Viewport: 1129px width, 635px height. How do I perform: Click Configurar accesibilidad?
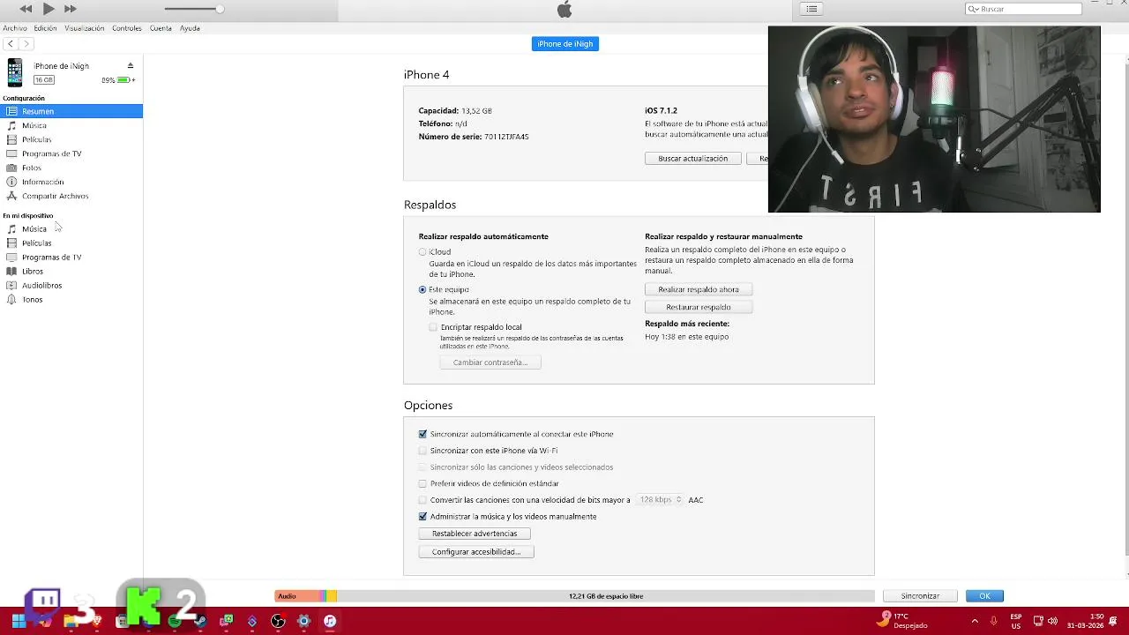pos(476,552)
